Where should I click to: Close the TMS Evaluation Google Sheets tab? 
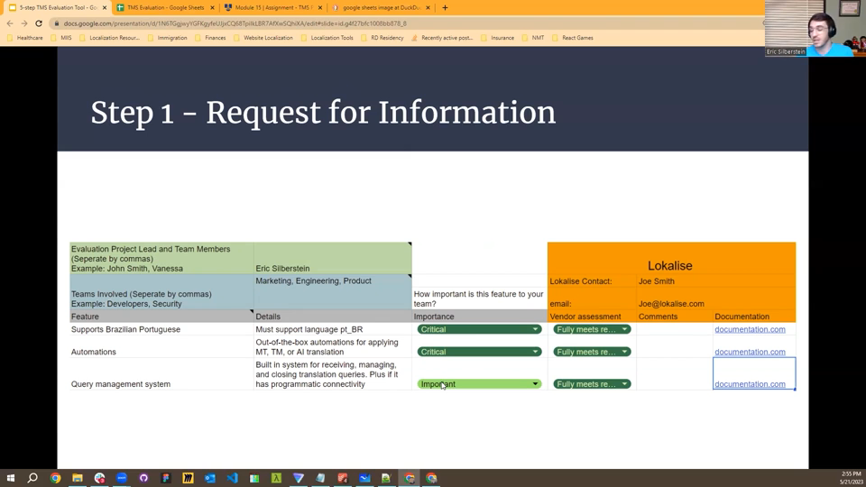[212, 8]
